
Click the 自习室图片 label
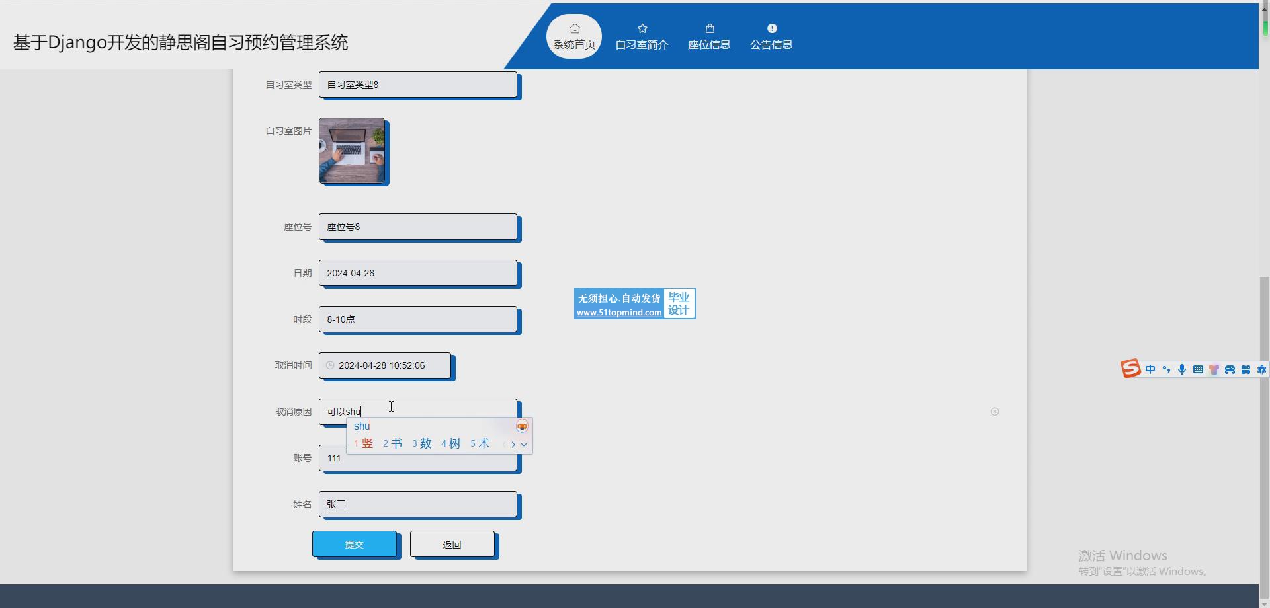[288, 131]
